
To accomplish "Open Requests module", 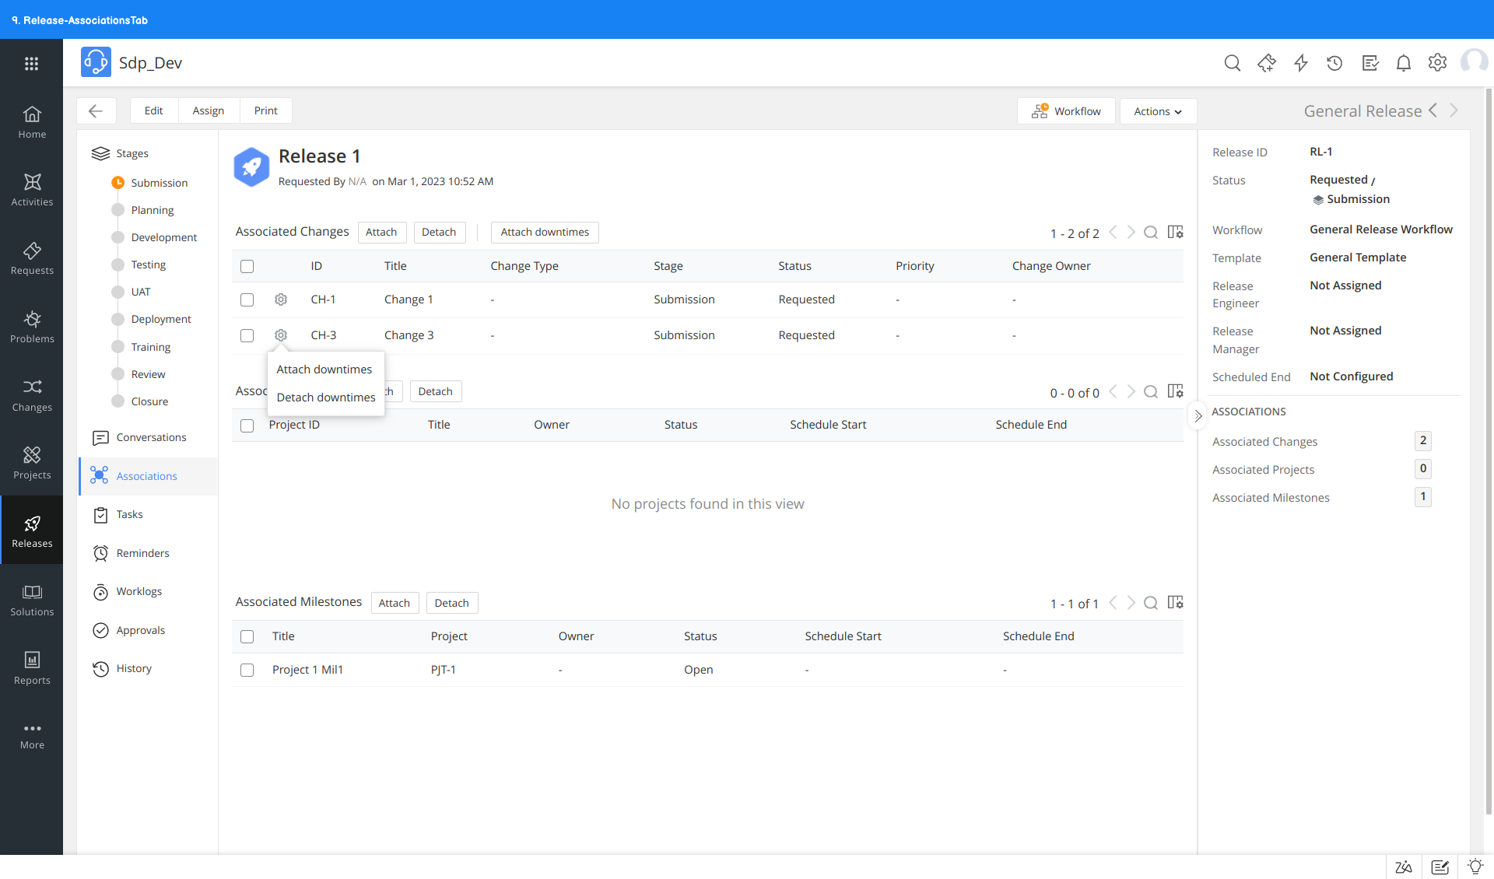I will (x=32, y=259).
